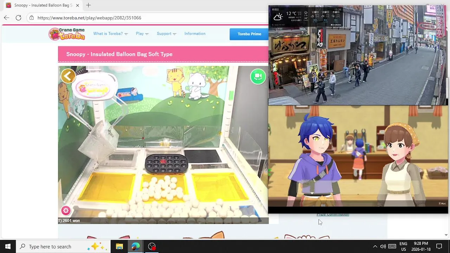Click the "2601 won" ticker text
Screen dimensions: 450x253
point(71,221)
